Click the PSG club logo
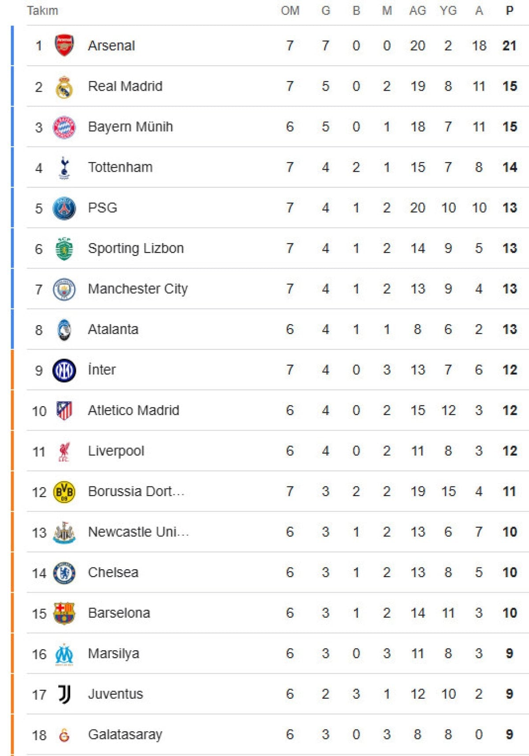Viewport: 529px width, 756px height. [x=64, y=208]
